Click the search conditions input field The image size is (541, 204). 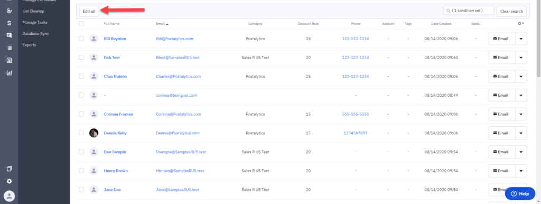coord(469,11)
